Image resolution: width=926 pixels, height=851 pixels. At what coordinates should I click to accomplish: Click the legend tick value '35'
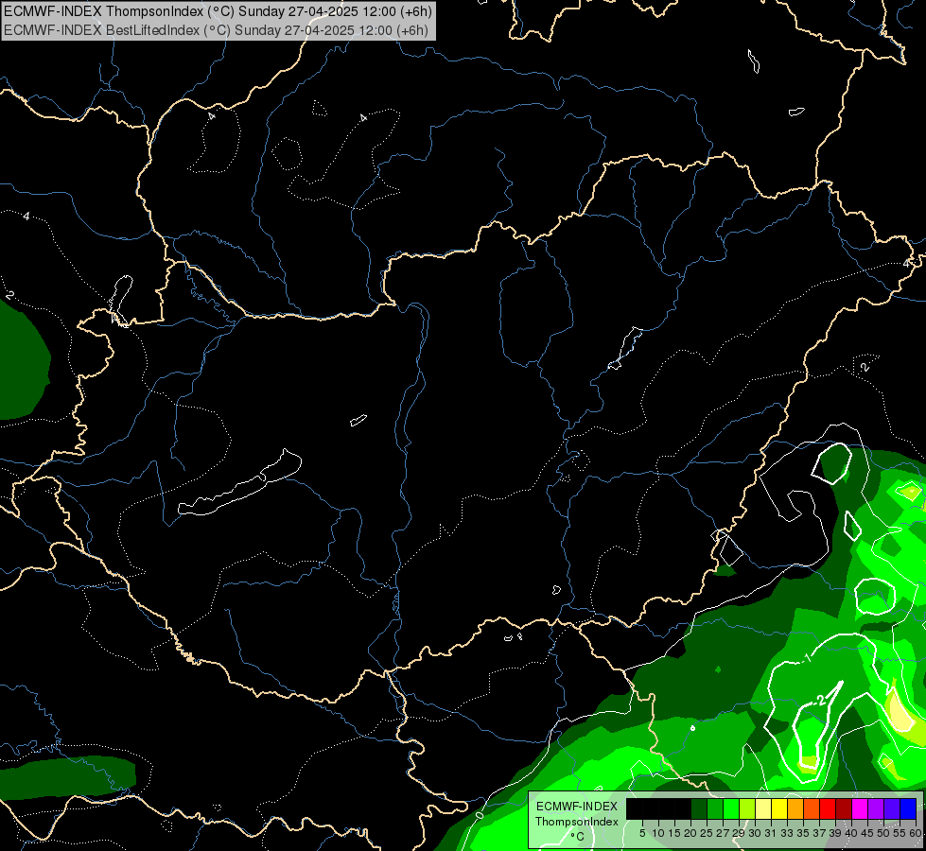pyautogui.click(x=803, y=833)
